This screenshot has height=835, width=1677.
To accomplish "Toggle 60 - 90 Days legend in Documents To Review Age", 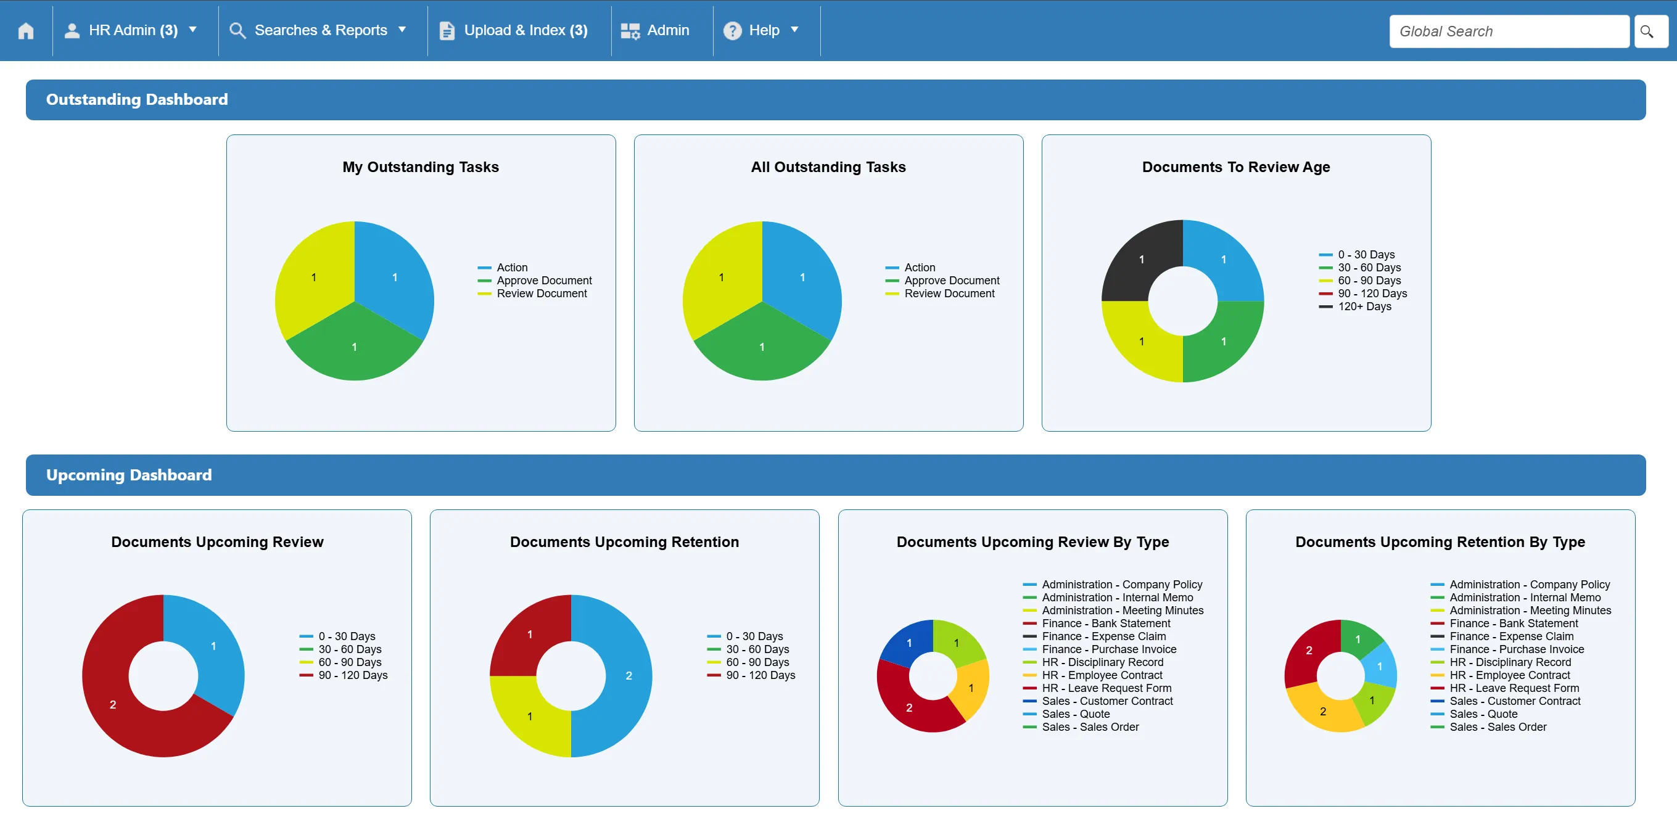I will tap(1359, 281).
